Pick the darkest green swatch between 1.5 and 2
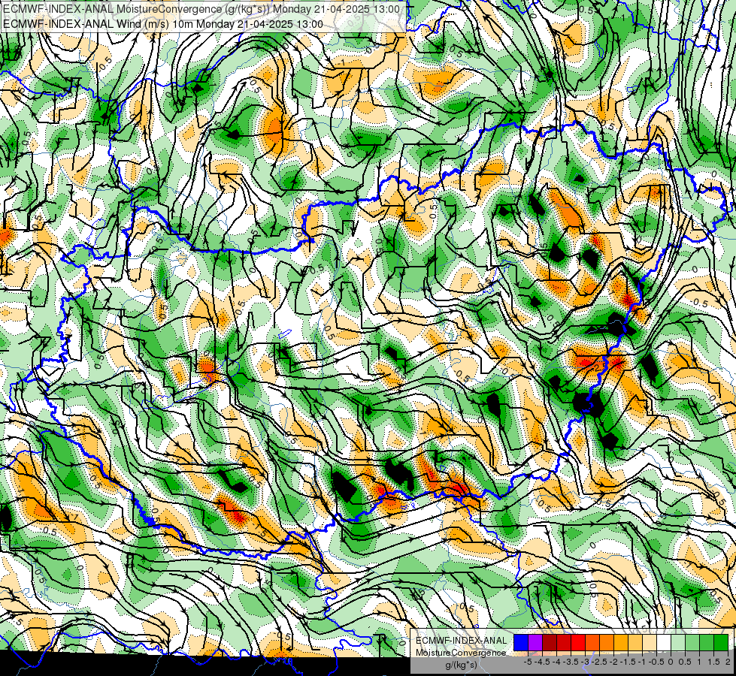736x676 pixels. tap(721, 642)
